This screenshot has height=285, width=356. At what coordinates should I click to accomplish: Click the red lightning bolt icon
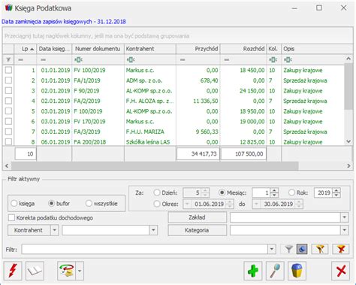coord(13,271)
